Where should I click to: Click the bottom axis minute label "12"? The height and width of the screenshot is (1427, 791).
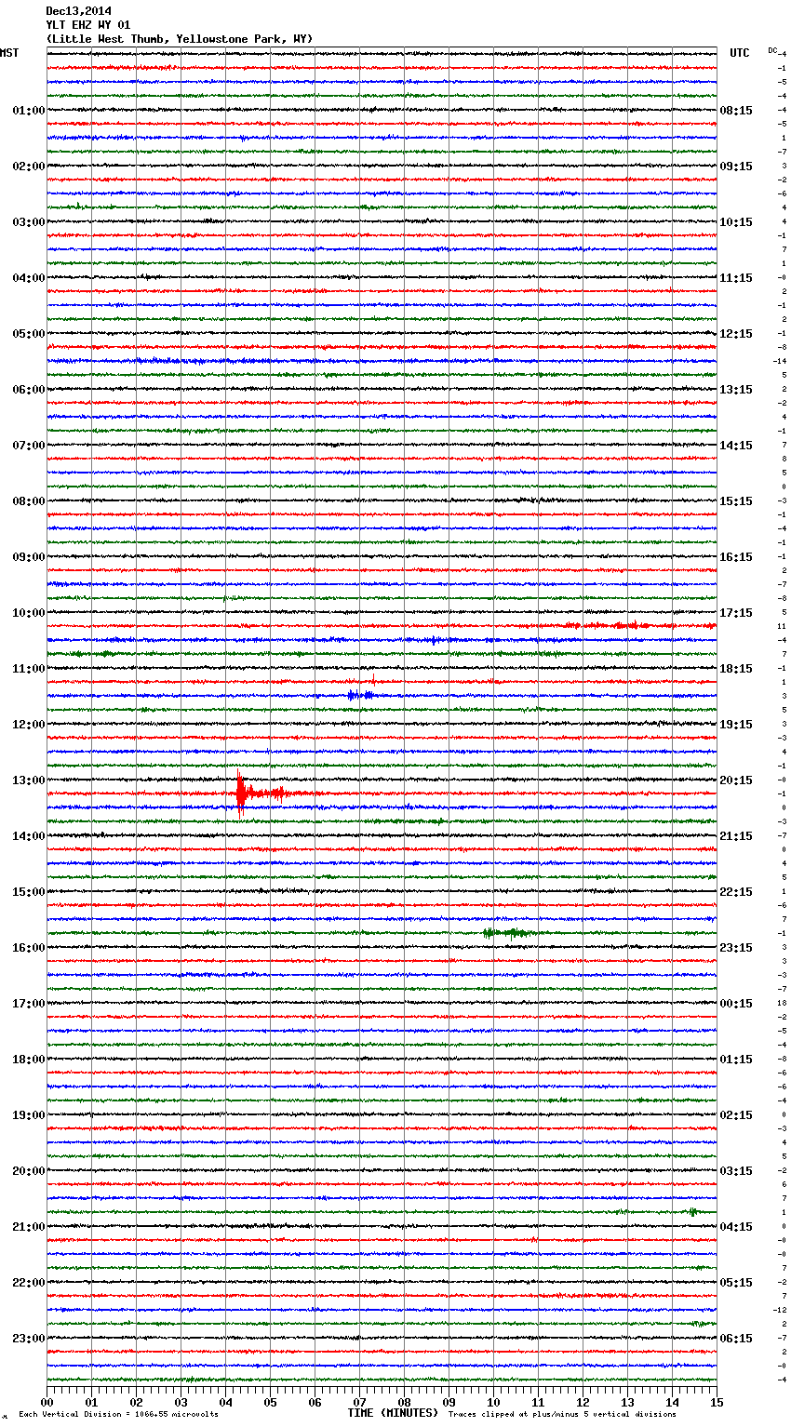click(x=583, y=1402)
